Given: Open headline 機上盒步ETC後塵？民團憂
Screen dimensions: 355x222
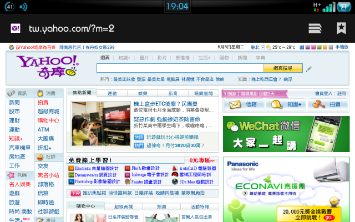Looking at the screenshot, I should [165, 104].
